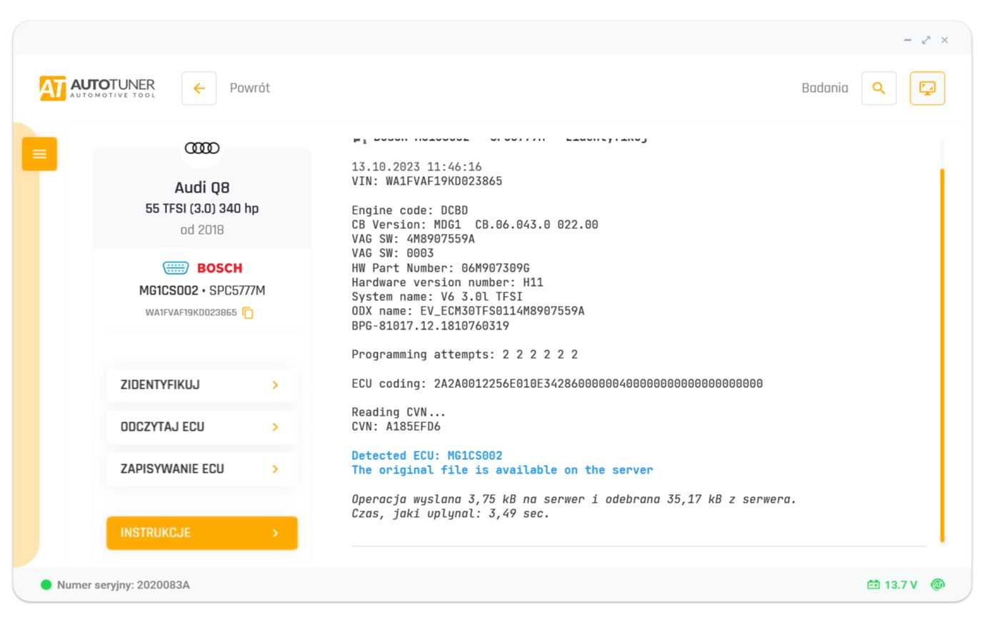Viewport: 982px width, 624px height.
Task: Minimize the AutoTuner window
Action: [908, 41]
